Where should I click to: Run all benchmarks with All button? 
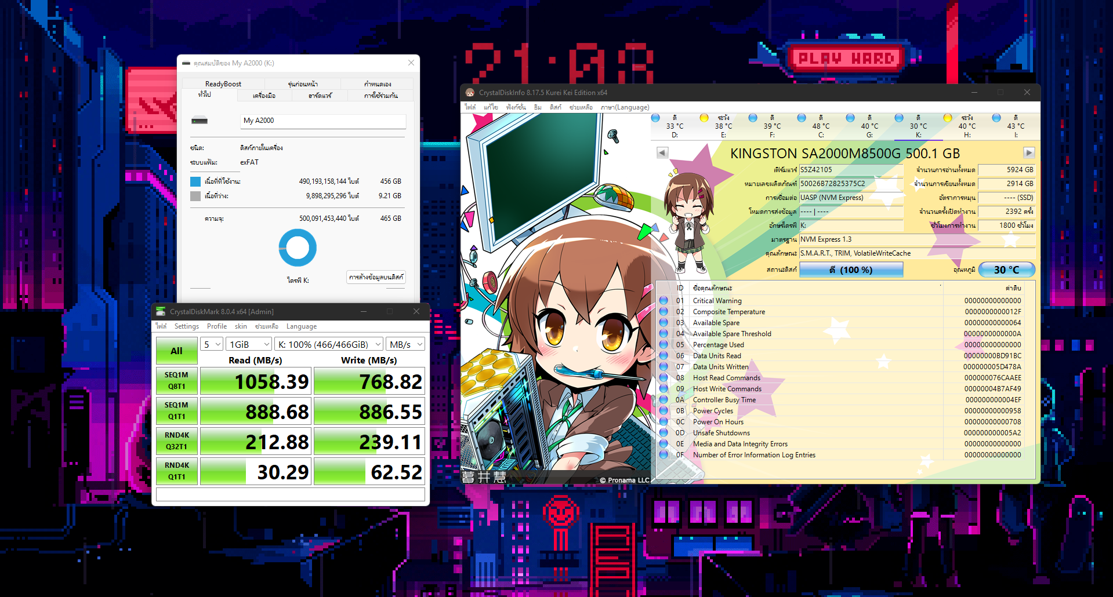(176, 351)
